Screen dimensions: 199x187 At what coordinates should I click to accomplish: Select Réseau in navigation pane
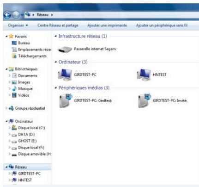(x=21, y=167)
